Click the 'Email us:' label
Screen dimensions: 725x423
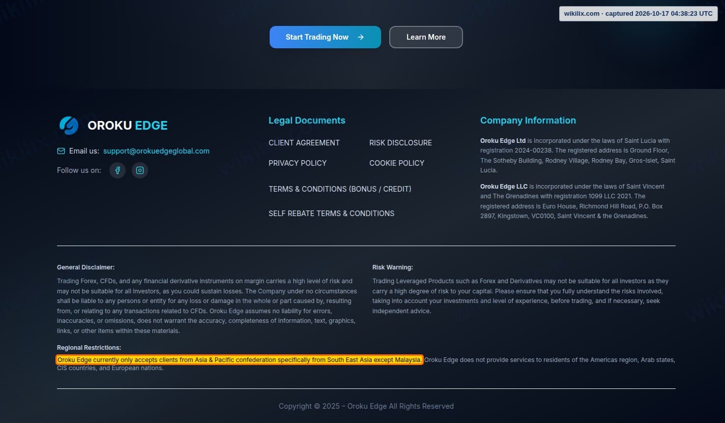pos(84,151)
